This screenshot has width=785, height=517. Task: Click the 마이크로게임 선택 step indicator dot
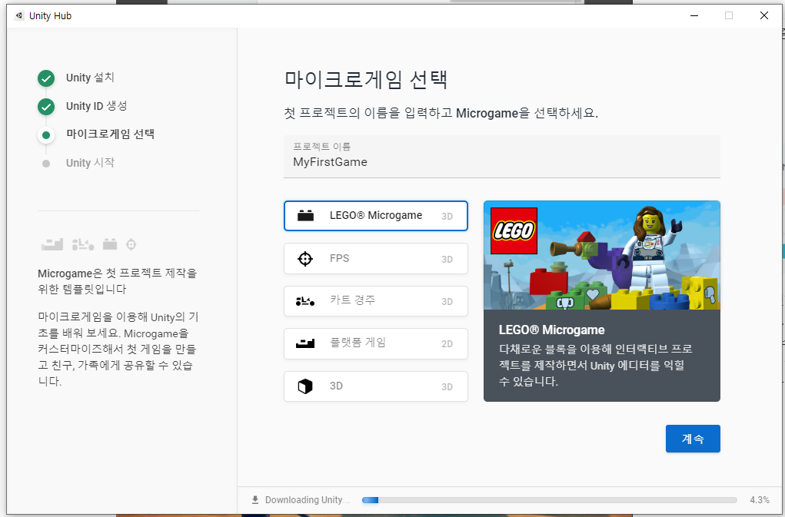[x=46, y=135]
